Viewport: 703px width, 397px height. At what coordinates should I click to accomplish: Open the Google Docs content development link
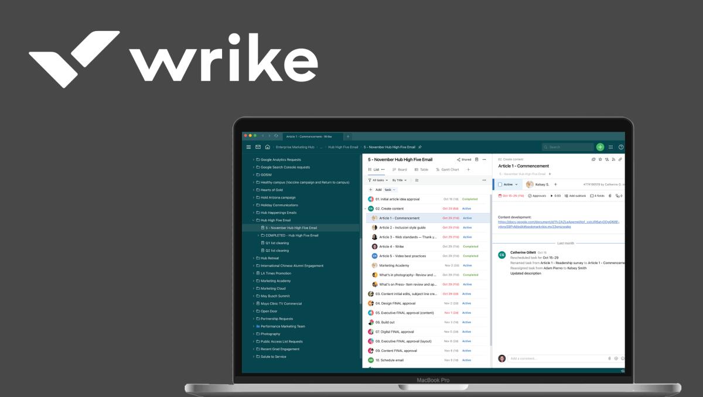(558, 224)
